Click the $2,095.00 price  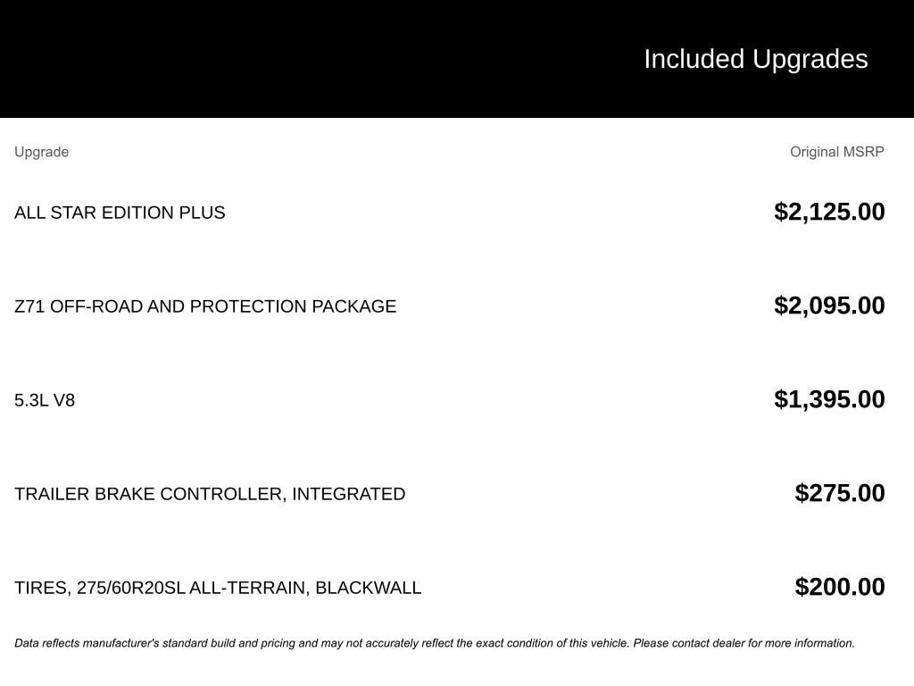(x=829, y=305)
